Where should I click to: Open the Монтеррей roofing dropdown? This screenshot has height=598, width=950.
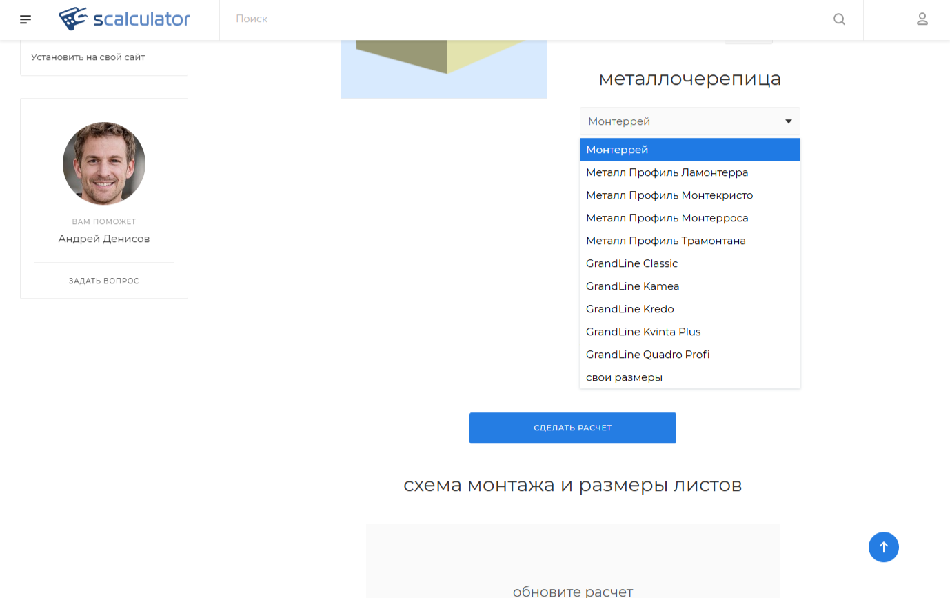pos(690,121)
